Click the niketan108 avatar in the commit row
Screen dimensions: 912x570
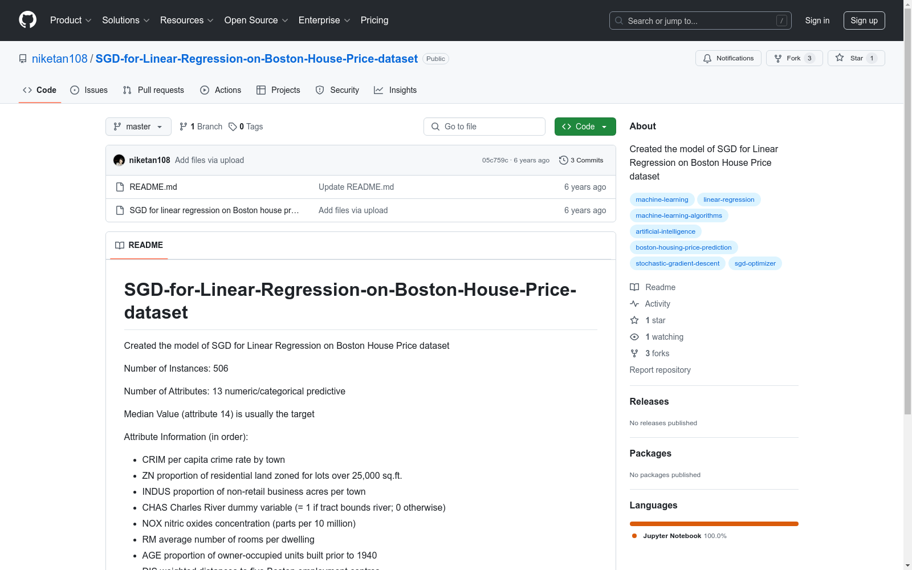[x=119, y=160]
